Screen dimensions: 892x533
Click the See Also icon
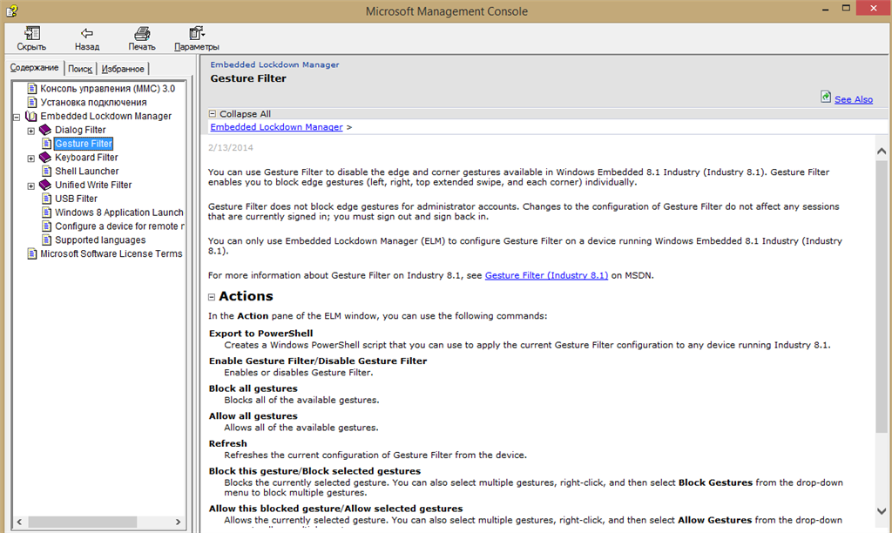tap(826, 98)
